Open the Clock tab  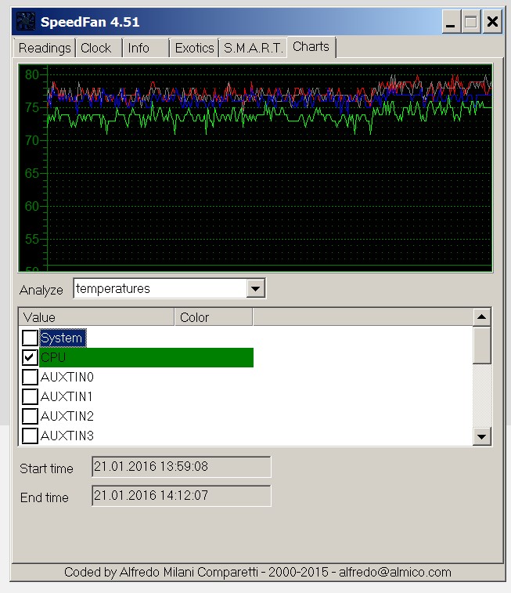coord(99,48)
